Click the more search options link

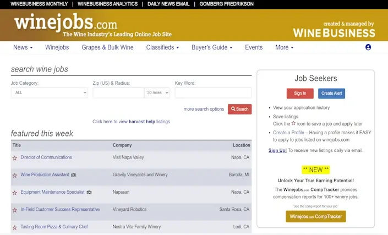point(204,109)
